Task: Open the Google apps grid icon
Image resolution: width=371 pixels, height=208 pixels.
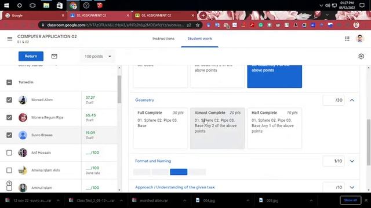Action: pyautogui.click(x=347, y=39)
